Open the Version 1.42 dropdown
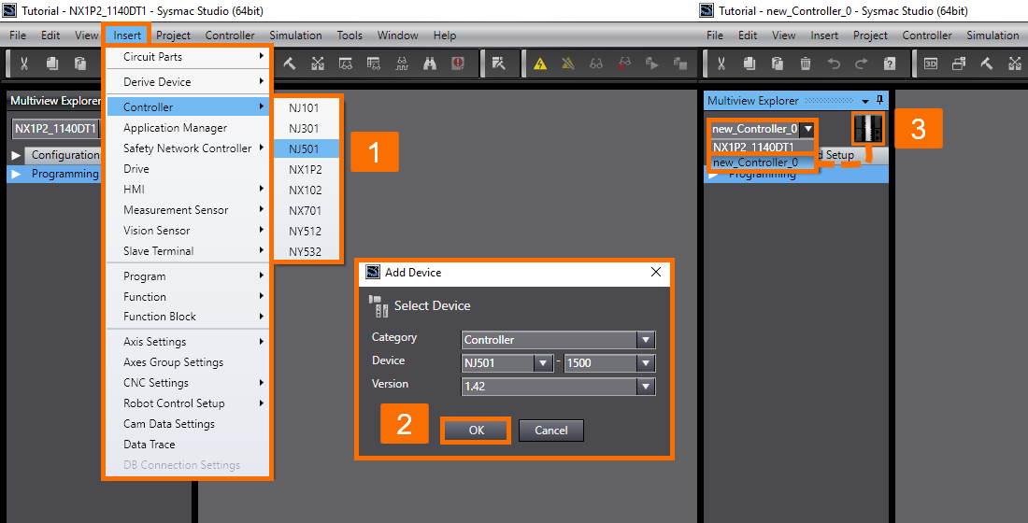Screen dimensions: 1028x523 coord(646,387)
